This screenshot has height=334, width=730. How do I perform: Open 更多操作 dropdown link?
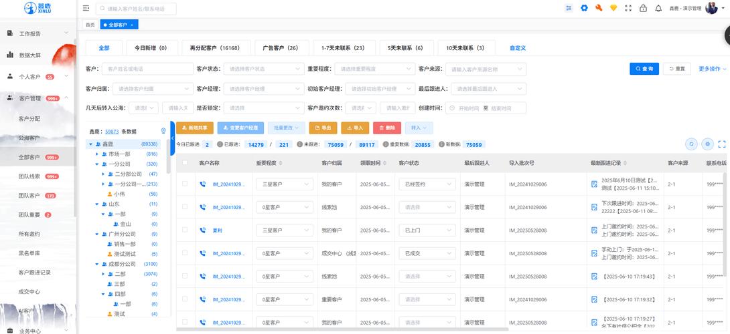click(713, 69)
